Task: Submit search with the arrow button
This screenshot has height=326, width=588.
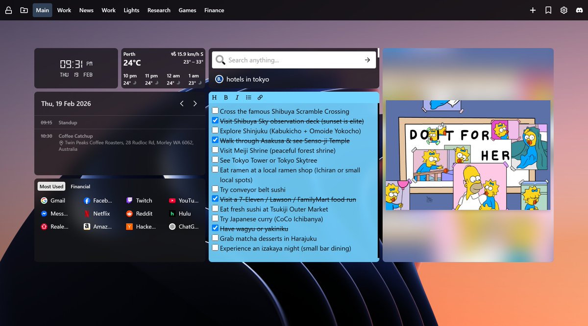Action: (367, 60)
